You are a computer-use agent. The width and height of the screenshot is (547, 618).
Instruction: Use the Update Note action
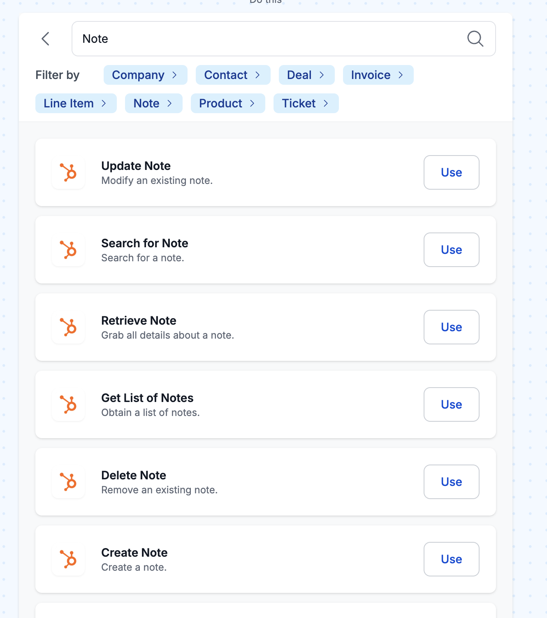452,172
